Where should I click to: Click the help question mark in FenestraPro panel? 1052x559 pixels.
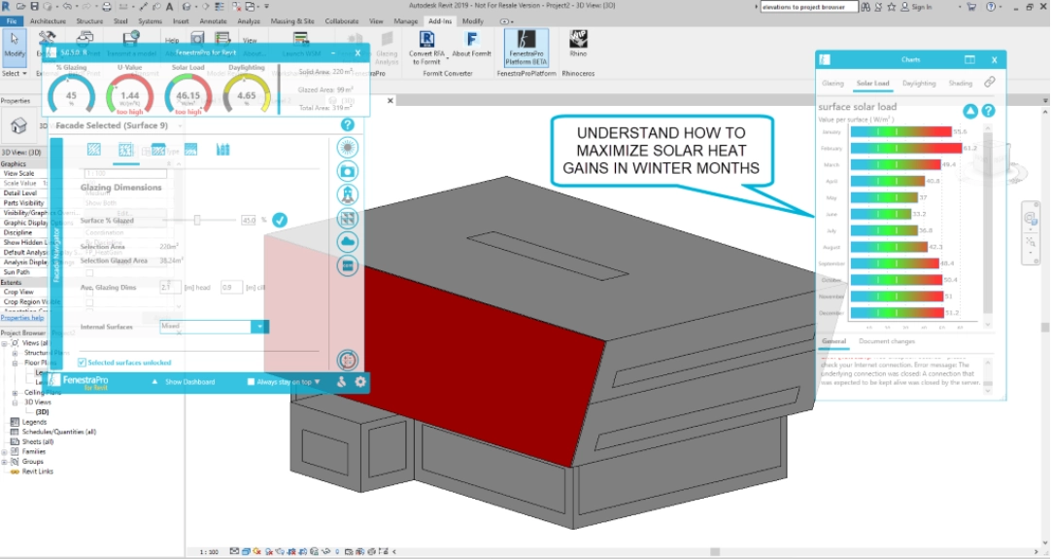pos(347,124)
